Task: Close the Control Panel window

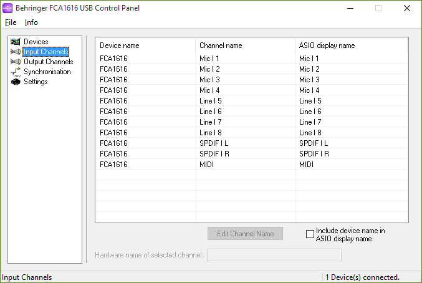Action: (x=406, y=8)
